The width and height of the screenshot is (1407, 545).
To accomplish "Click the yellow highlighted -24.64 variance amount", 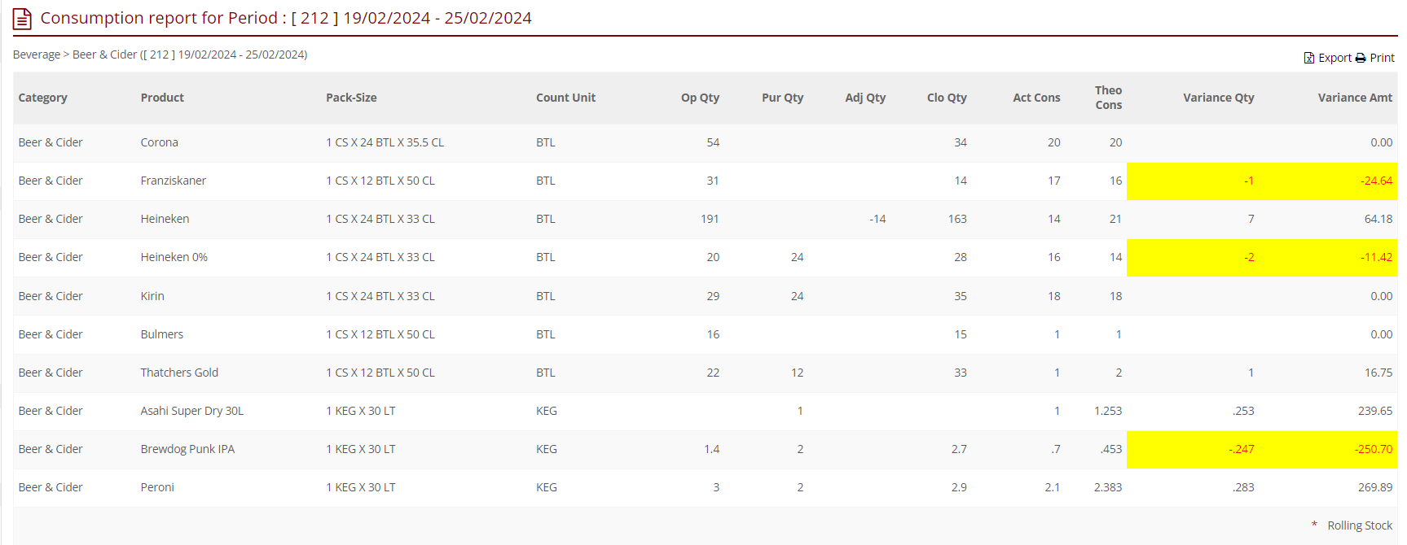I will [1376, 181].
